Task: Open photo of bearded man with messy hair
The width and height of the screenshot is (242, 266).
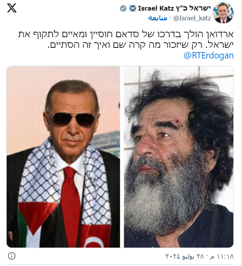Action: coord(179,157)
